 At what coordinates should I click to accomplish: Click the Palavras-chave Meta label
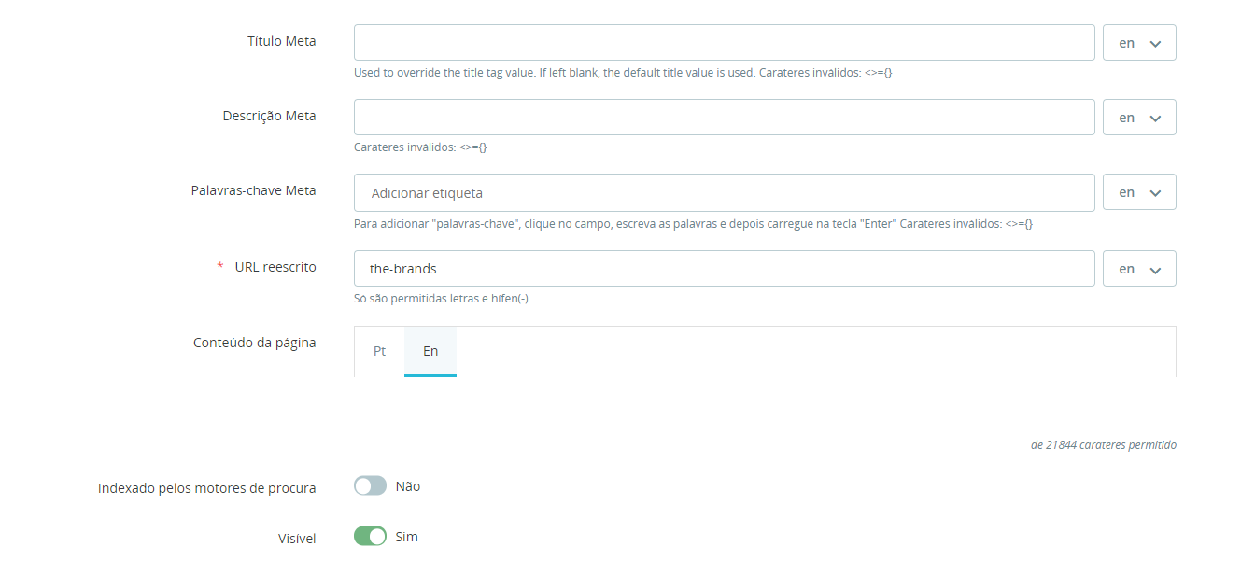(253, 190)
